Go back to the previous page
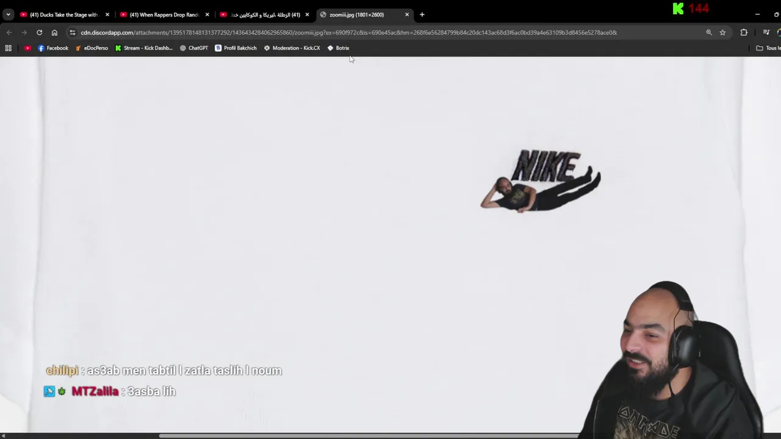Viewport: 781px width, 439px height. (9, 32)
